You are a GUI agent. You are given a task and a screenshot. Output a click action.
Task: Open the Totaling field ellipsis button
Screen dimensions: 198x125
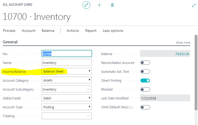point(89,116)
